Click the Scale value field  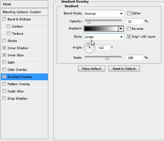click(x=135, y=58)
